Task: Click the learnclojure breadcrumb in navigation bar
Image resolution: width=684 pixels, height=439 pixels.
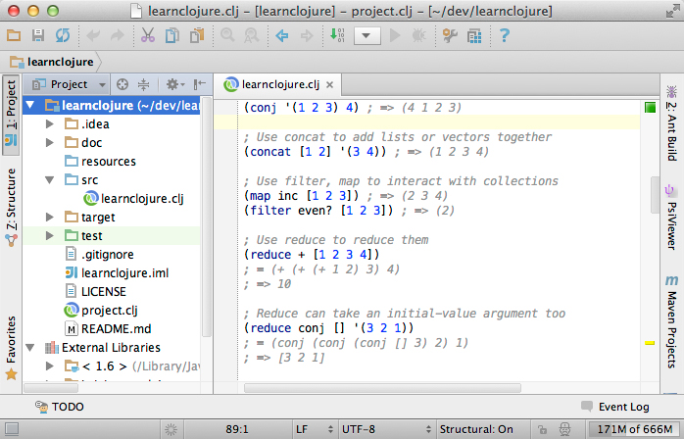Action: click(x=52, y=62)
